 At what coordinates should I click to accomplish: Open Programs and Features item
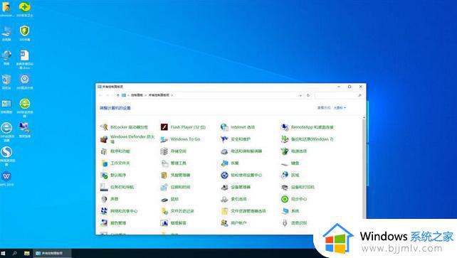click(x=115, y=151)
